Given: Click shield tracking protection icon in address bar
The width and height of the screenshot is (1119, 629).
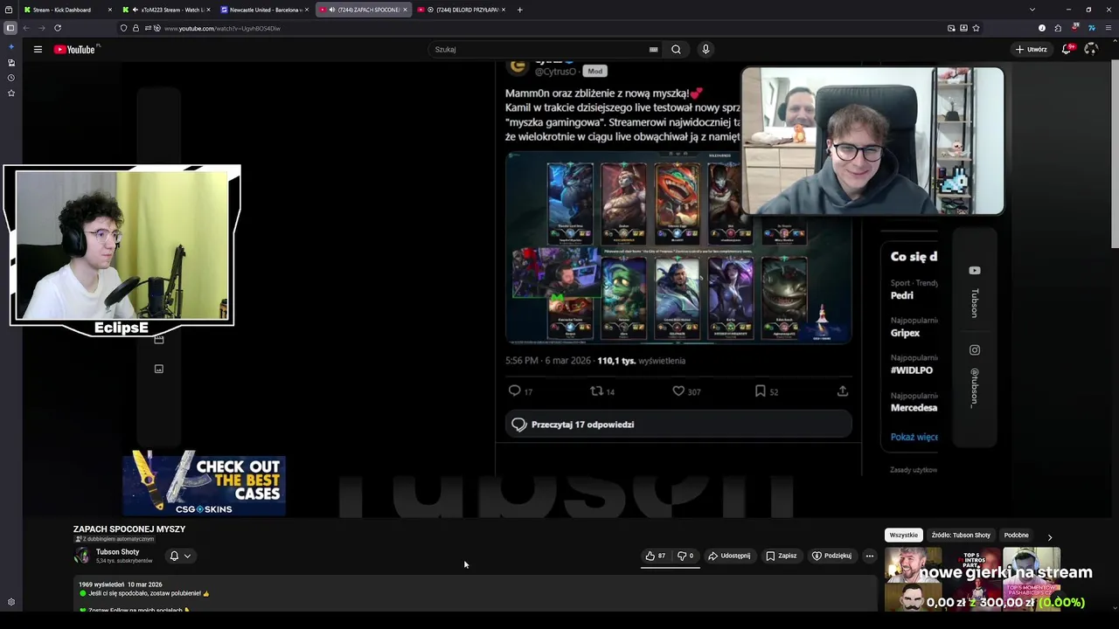Looking at the screenshot, I should point(123,28).
